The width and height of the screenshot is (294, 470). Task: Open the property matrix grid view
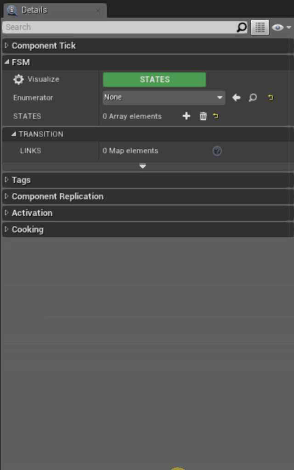260,28
